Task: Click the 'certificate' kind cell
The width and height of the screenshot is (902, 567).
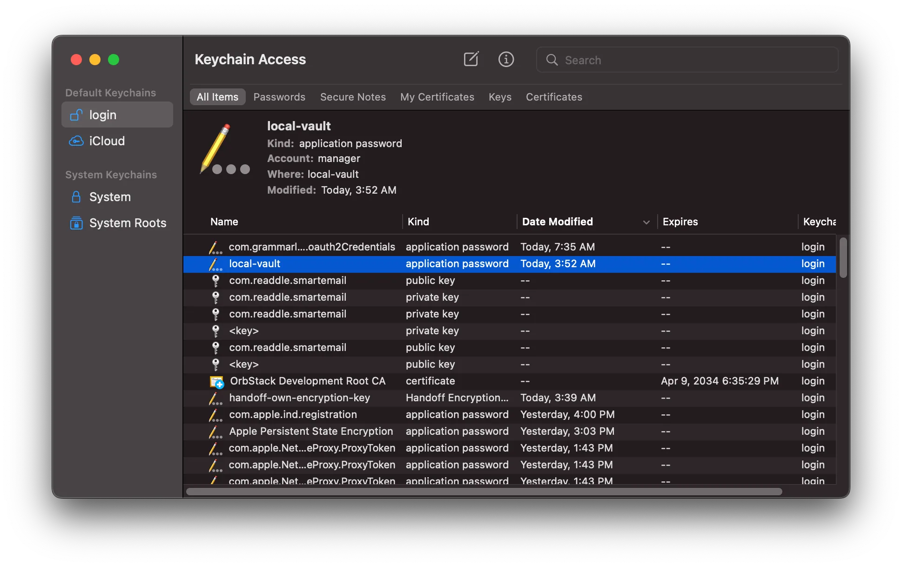Action: pyautogui.click(x=431, y=381)
